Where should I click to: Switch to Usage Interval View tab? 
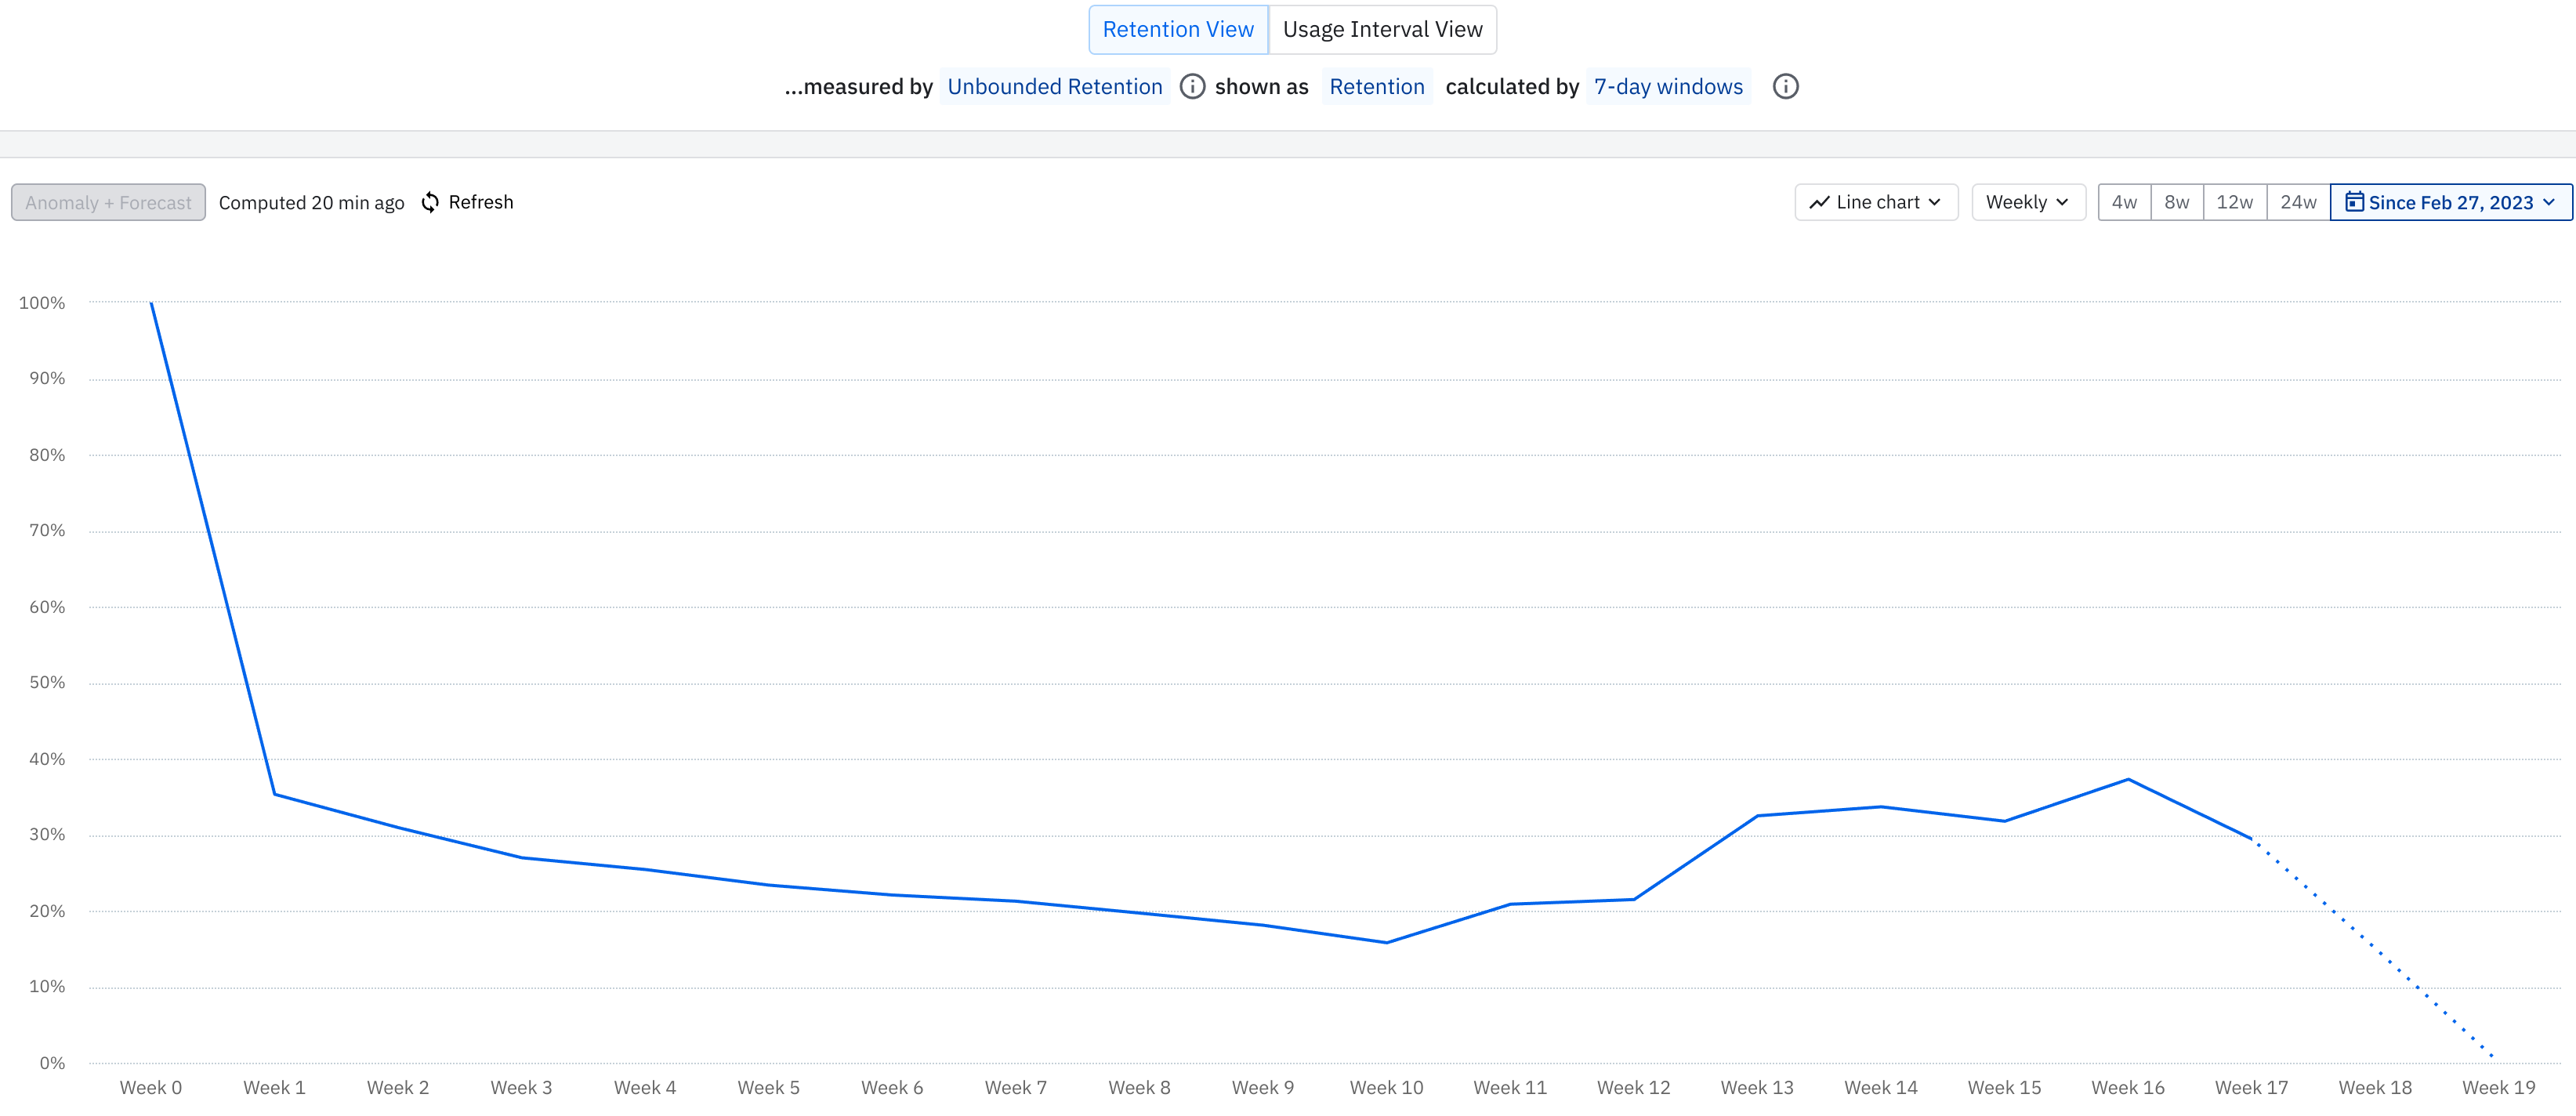point(1382,30)
